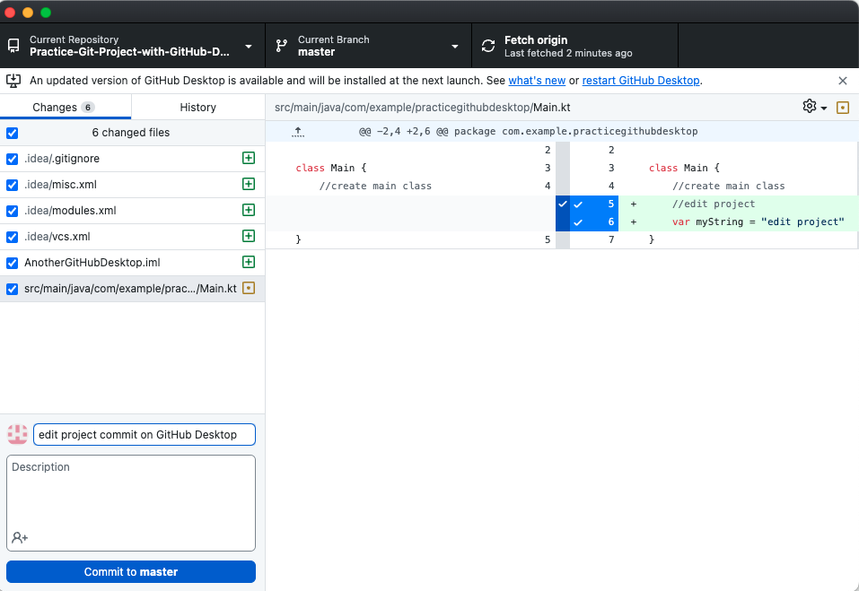Image resolution: width=859 pixels, height=591 pixels.
Task: Uncheck the AnotherGitHubDesktop.iml file checkbox
Action: click(x=12, y=263)
